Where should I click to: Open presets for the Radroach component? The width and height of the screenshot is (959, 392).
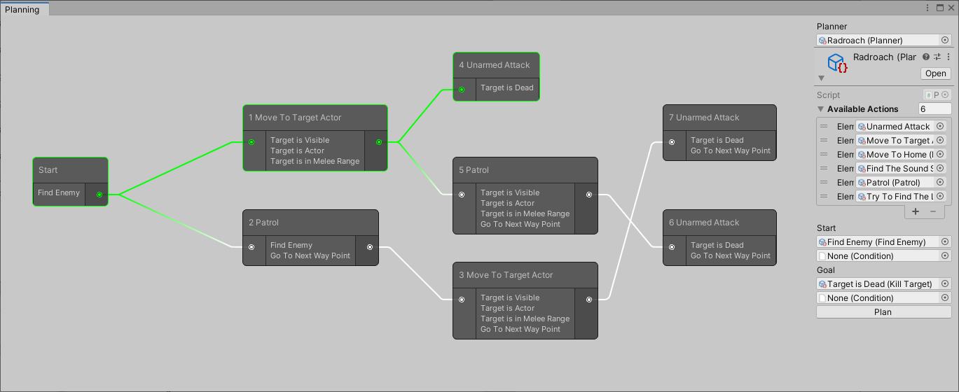pos(937,57)
